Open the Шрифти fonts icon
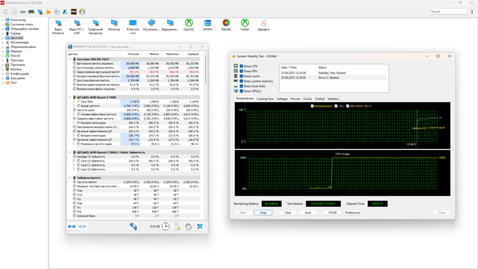Viewport: 478px width, 269px height. click(x=263, y=25)
